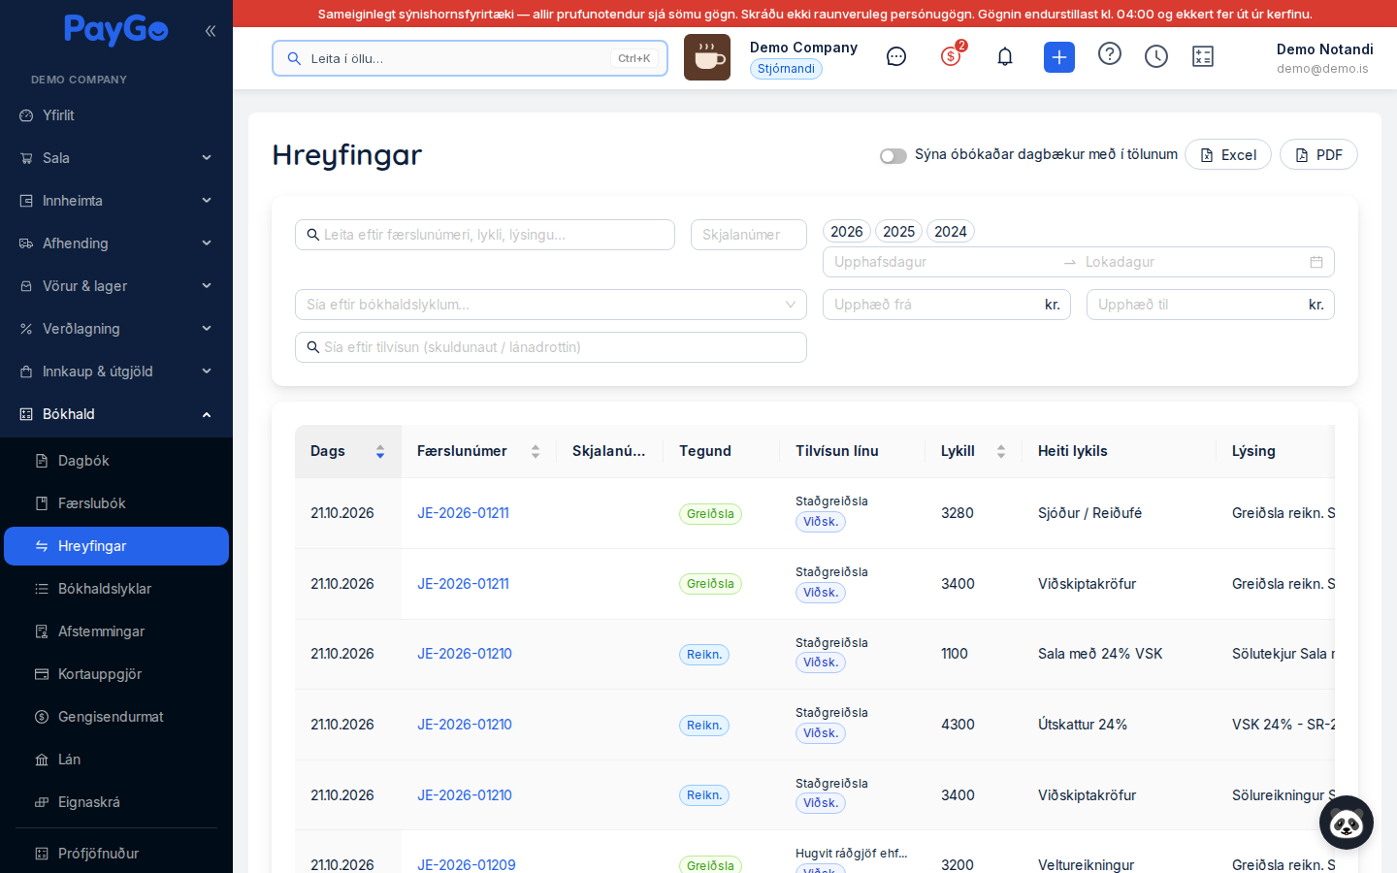1397x873 pixels.
Task: Open journal entry JE-2026-01209
Action: click(x=467, y=865)
